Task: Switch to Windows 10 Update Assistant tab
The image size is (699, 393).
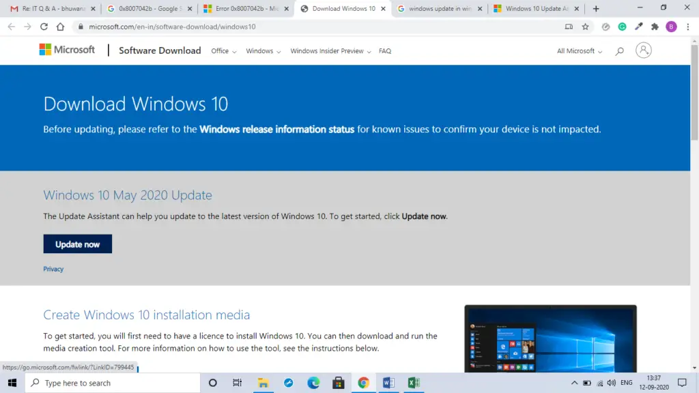Action: [x=537, y=8]
